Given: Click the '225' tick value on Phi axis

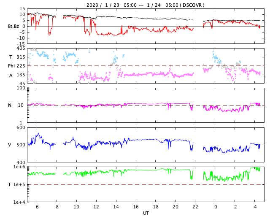Looking at the screenshot, I should [x=21, y=66].
